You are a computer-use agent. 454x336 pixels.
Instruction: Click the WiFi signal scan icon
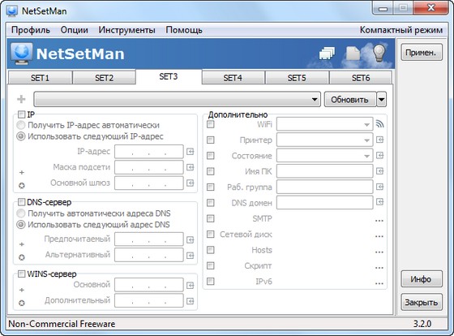coord(379,124)
